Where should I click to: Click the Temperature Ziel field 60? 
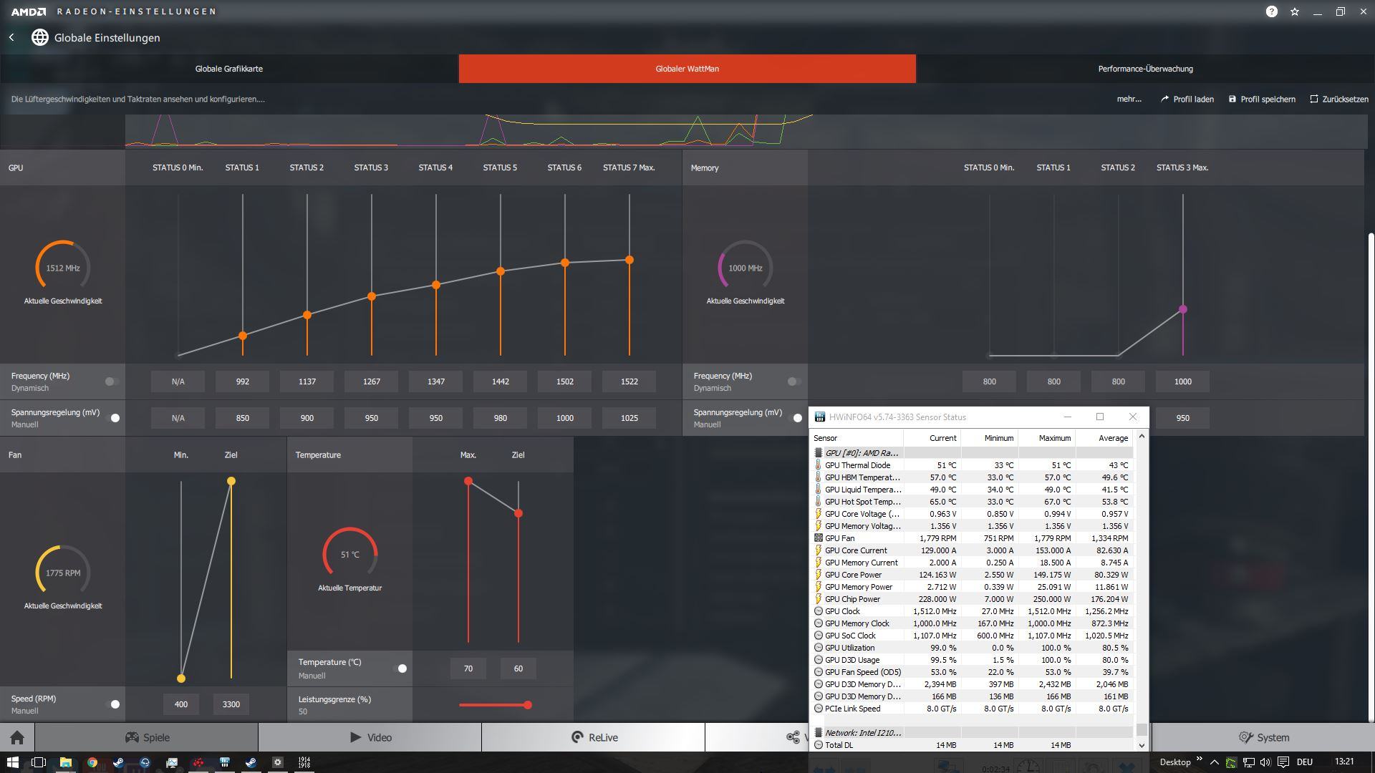click(x=518, y=669)
